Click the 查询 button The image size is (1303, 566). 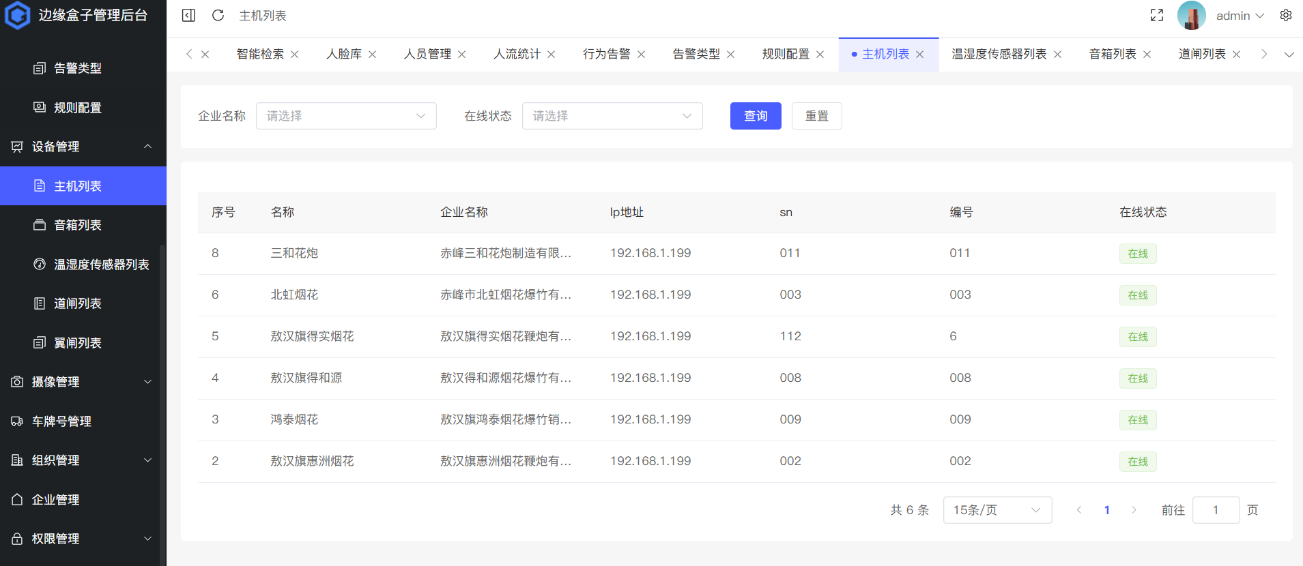coord(755,116)
